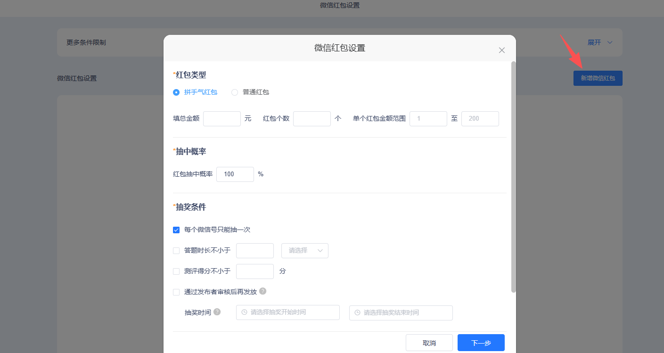
Task: Click 新增微信红包 button in background page
Action: tap(598, 78)
